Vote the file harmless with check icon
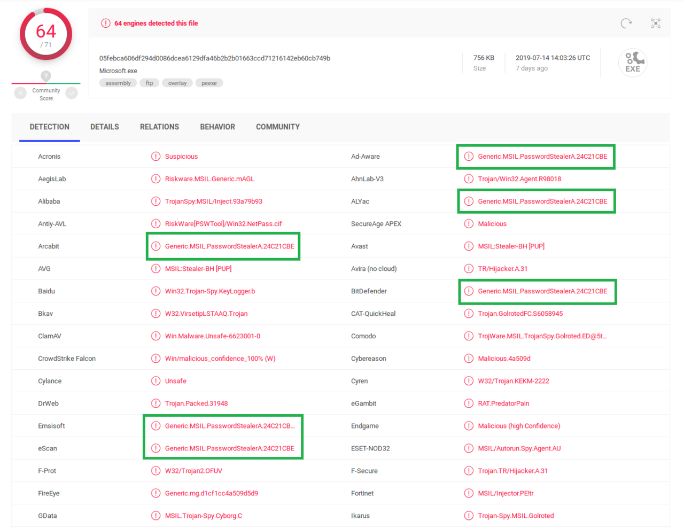The height and width of the screenshot is (529, 684). [x=72, y=92]
